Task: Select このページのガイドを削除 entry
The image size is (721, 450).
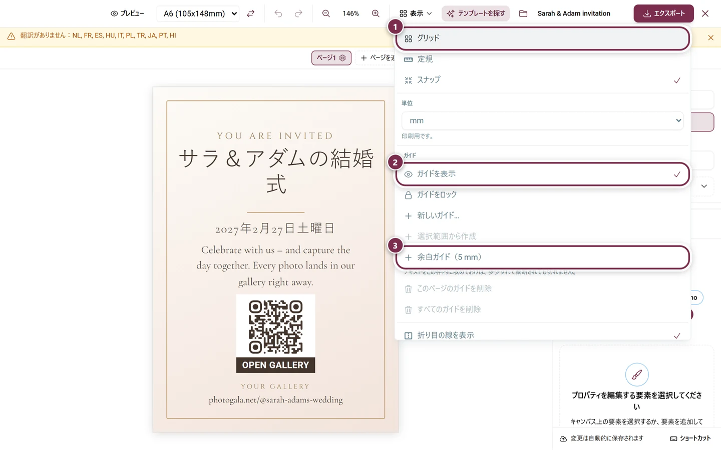Action: coord(543,288)
